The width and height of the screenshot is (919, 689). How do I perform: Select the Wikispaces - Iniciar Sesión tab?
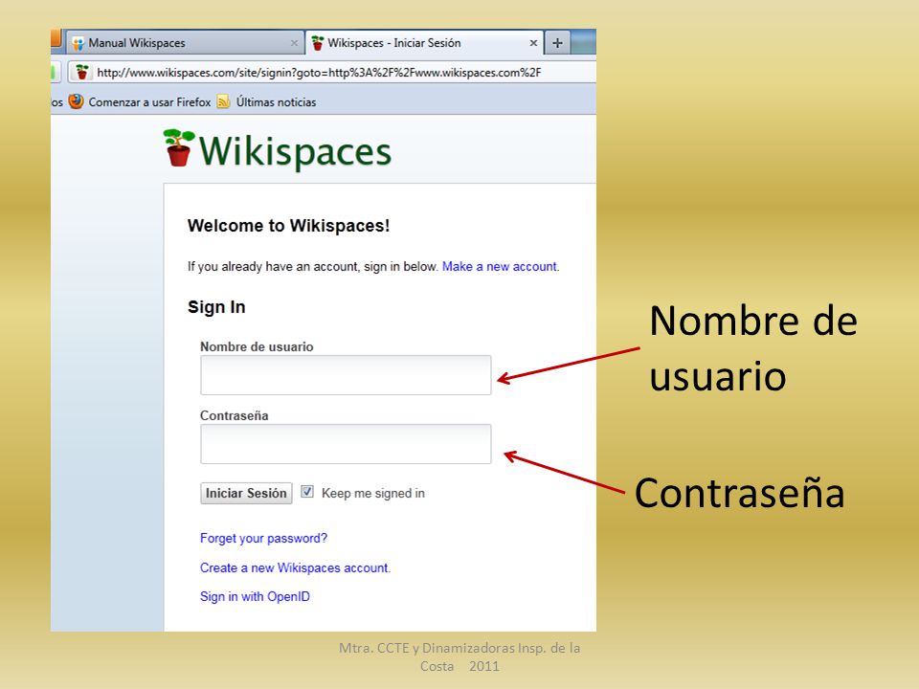[x=424, y=43]
